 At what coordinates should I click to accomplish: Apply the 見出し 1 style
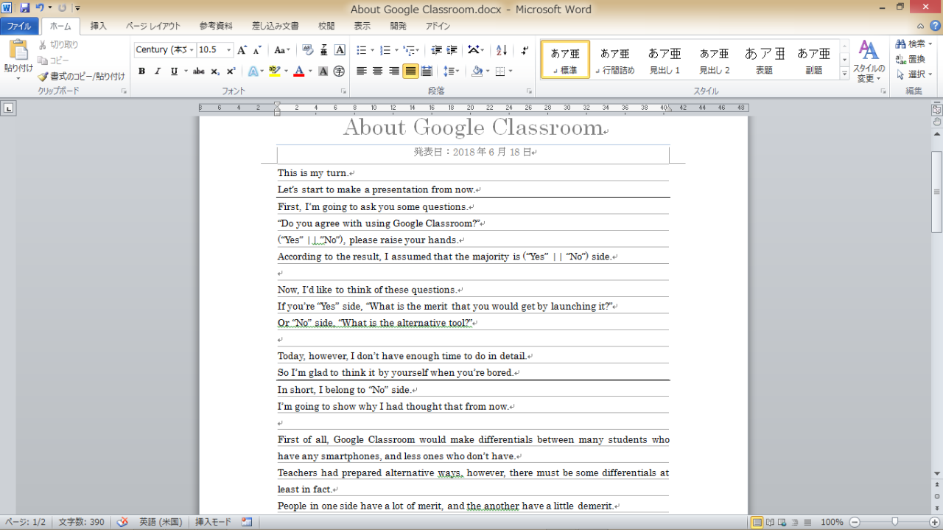665,60
